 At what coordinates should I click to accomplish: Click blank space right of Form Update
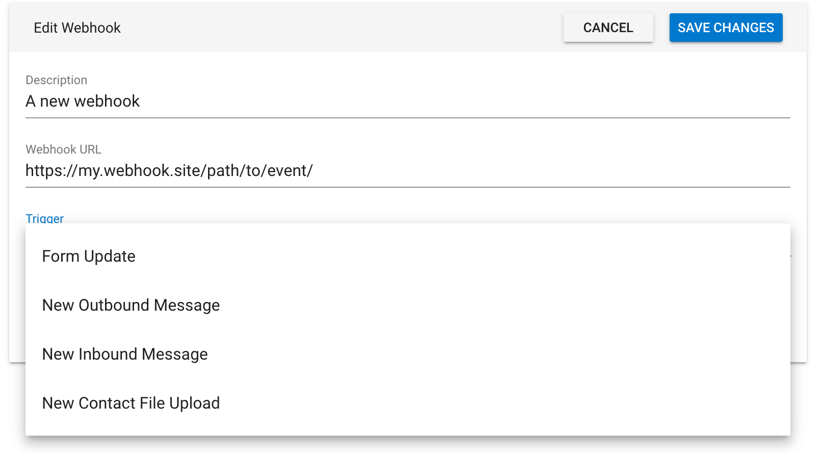[x=459, y=256]
